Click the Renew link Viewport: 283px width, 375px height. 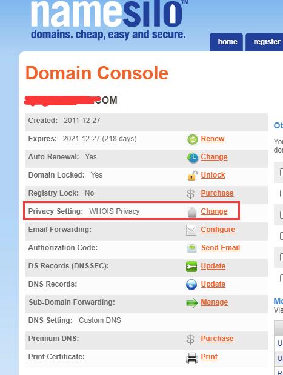click(x=213, y=139)
